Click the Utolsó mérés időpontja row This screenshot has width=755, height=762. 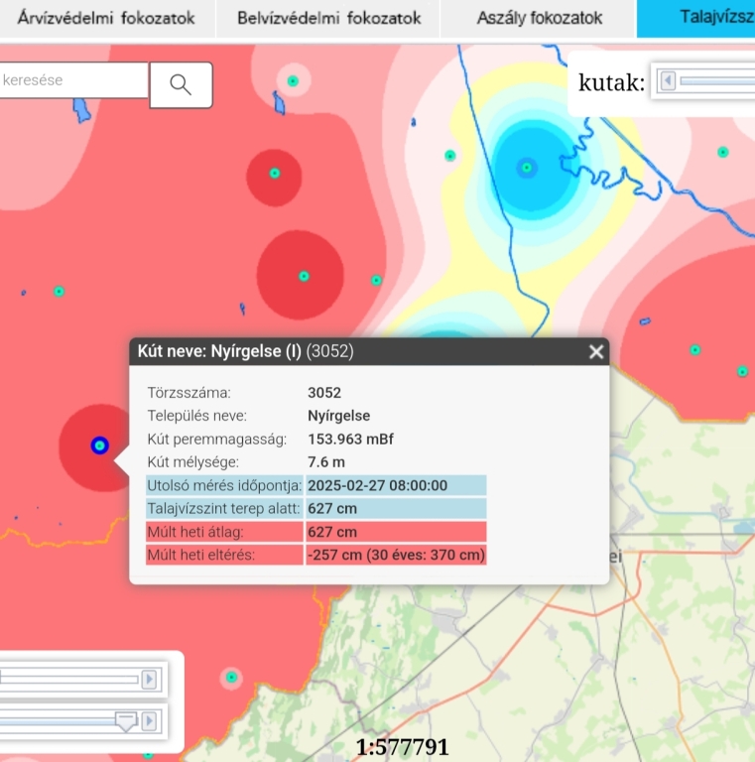pyautogui.click(x=316, y=485)
